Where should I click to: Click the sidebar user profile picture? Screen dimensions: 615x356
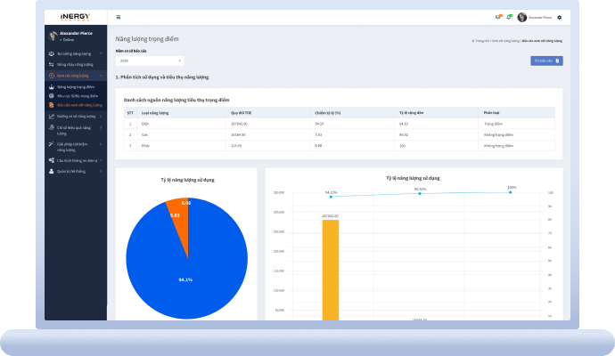point(53,36)
